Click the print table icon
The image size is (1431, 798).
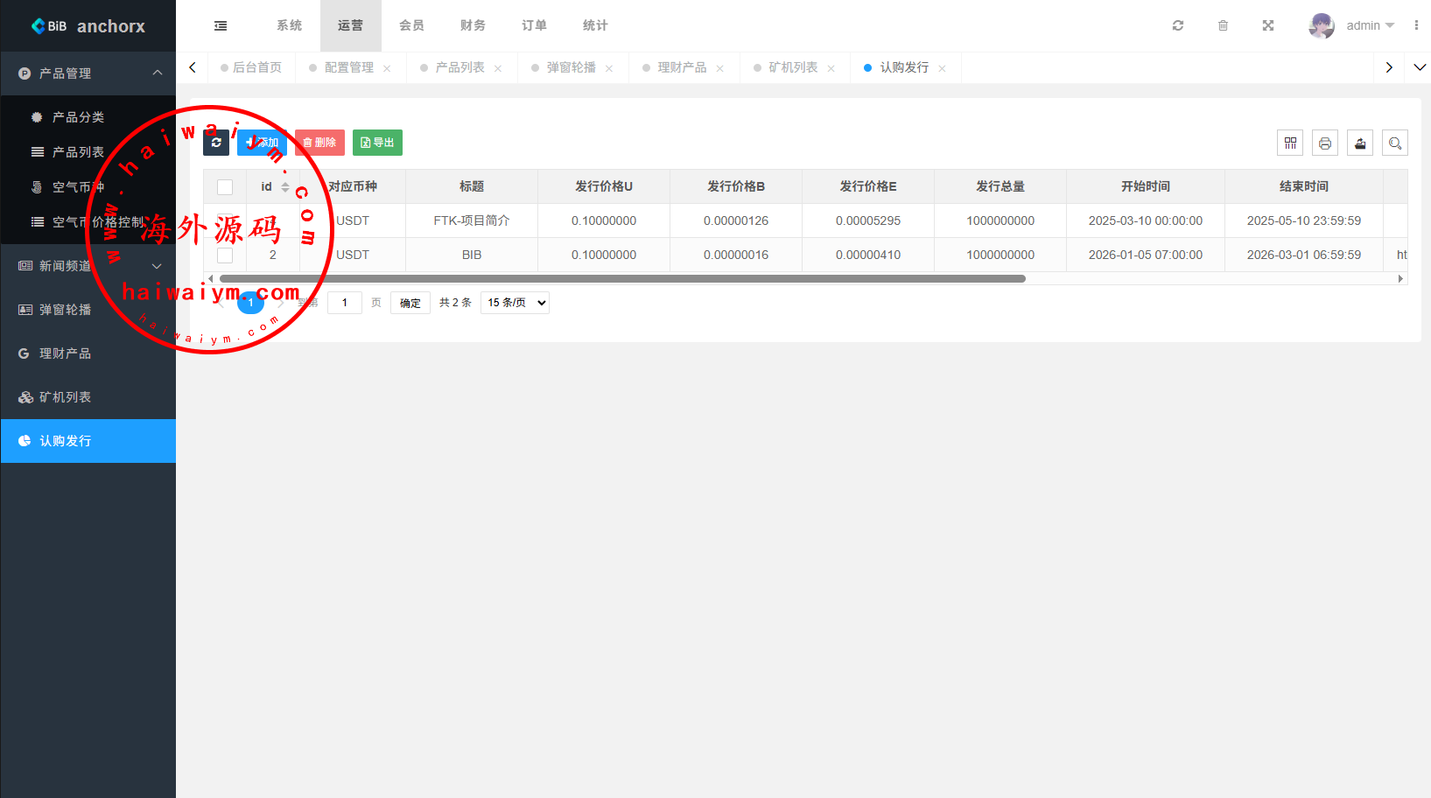click(x=1325, y=143)
